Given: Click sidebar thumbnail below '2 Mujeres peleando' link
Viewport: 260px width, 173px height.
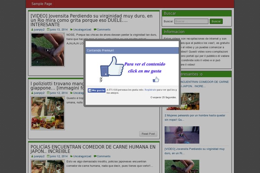Looking at the screenshot, I should (182, 135).
